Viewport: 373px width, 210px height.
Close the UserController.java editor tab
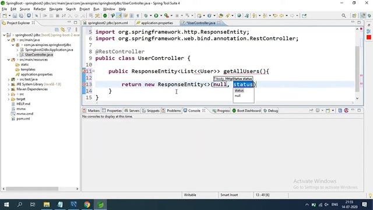(219, 23)
